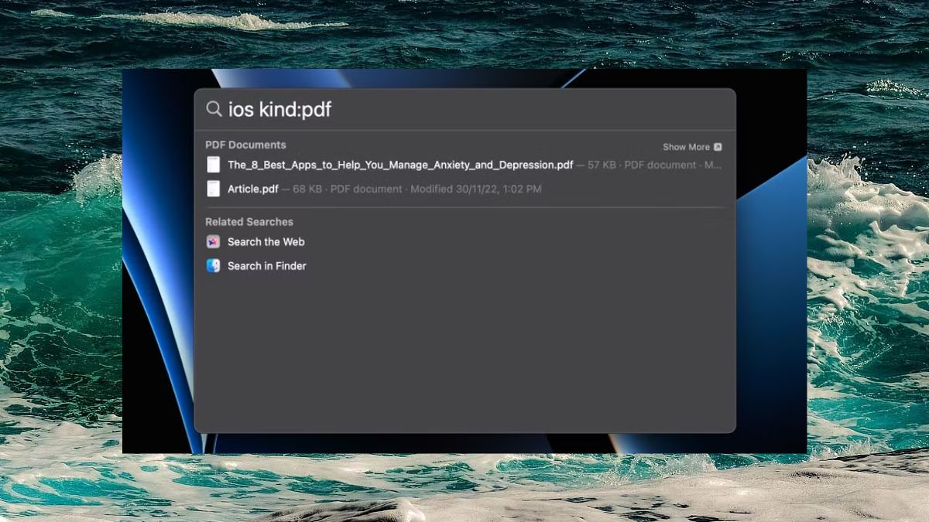Click the PDF Documents section header

[x=245, y=145]
